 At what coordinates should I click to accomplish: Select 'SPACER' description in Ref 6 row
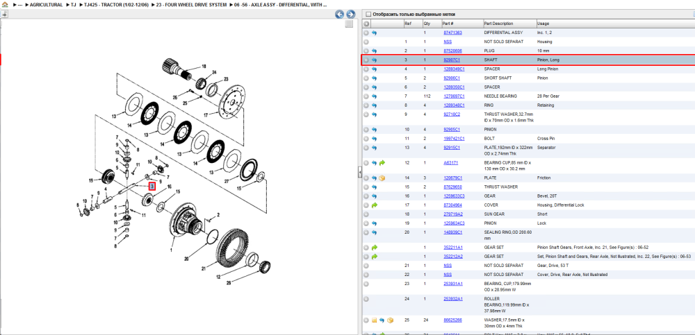(x=492, y=87)
